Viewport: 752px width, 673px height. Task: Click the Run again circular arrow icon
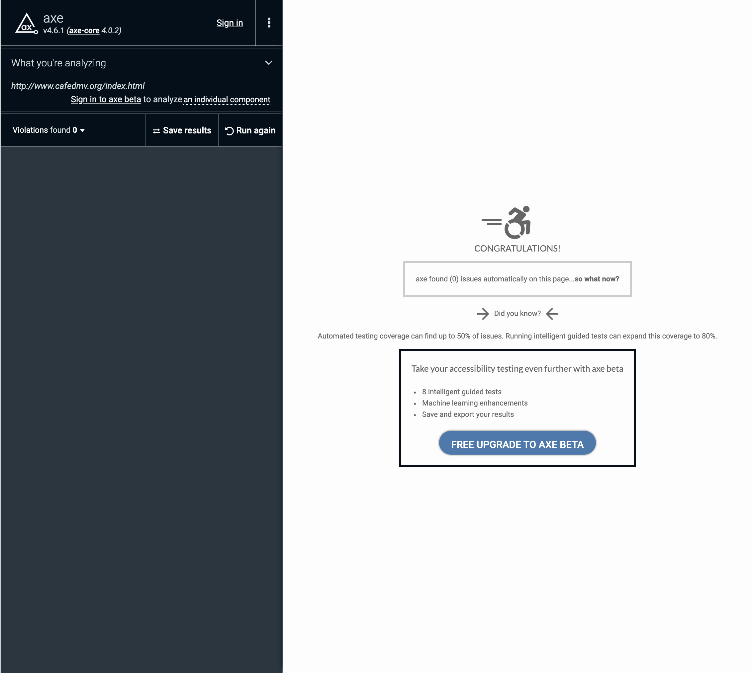tap(229, 130)
